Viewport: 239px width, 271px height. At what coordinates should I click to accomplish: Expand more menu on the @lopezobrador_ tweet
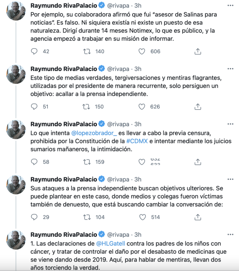point(230,124)
